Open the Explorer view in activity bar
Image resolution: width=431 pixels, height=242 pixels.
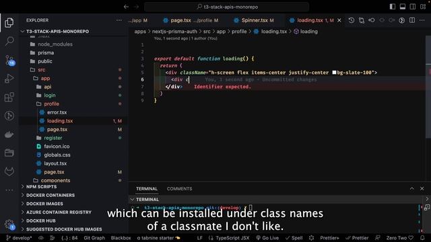coord(9,22)
